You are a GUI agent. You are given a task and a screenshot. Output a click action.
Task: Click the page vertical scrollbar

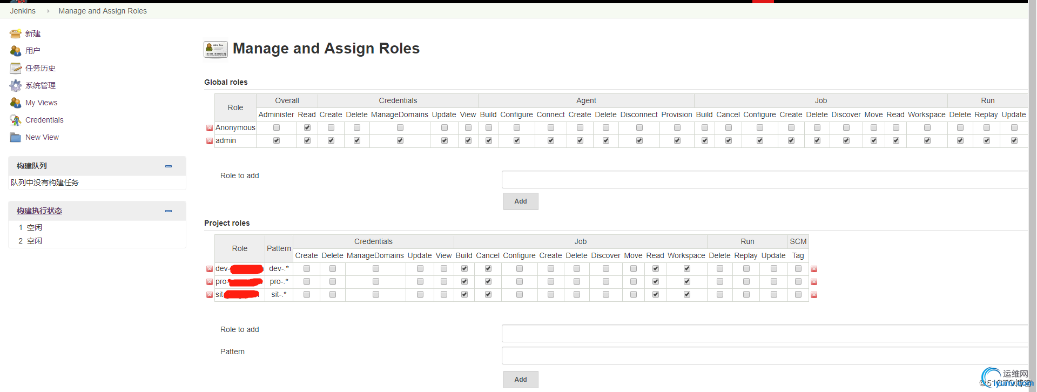1032,196
